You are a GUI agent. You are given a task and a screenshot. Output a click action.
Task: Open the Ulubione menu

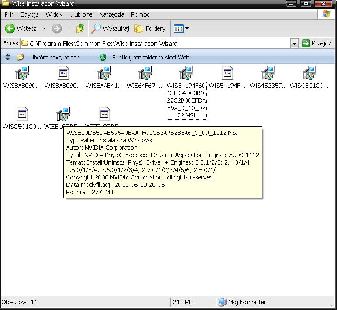[81, 14]
